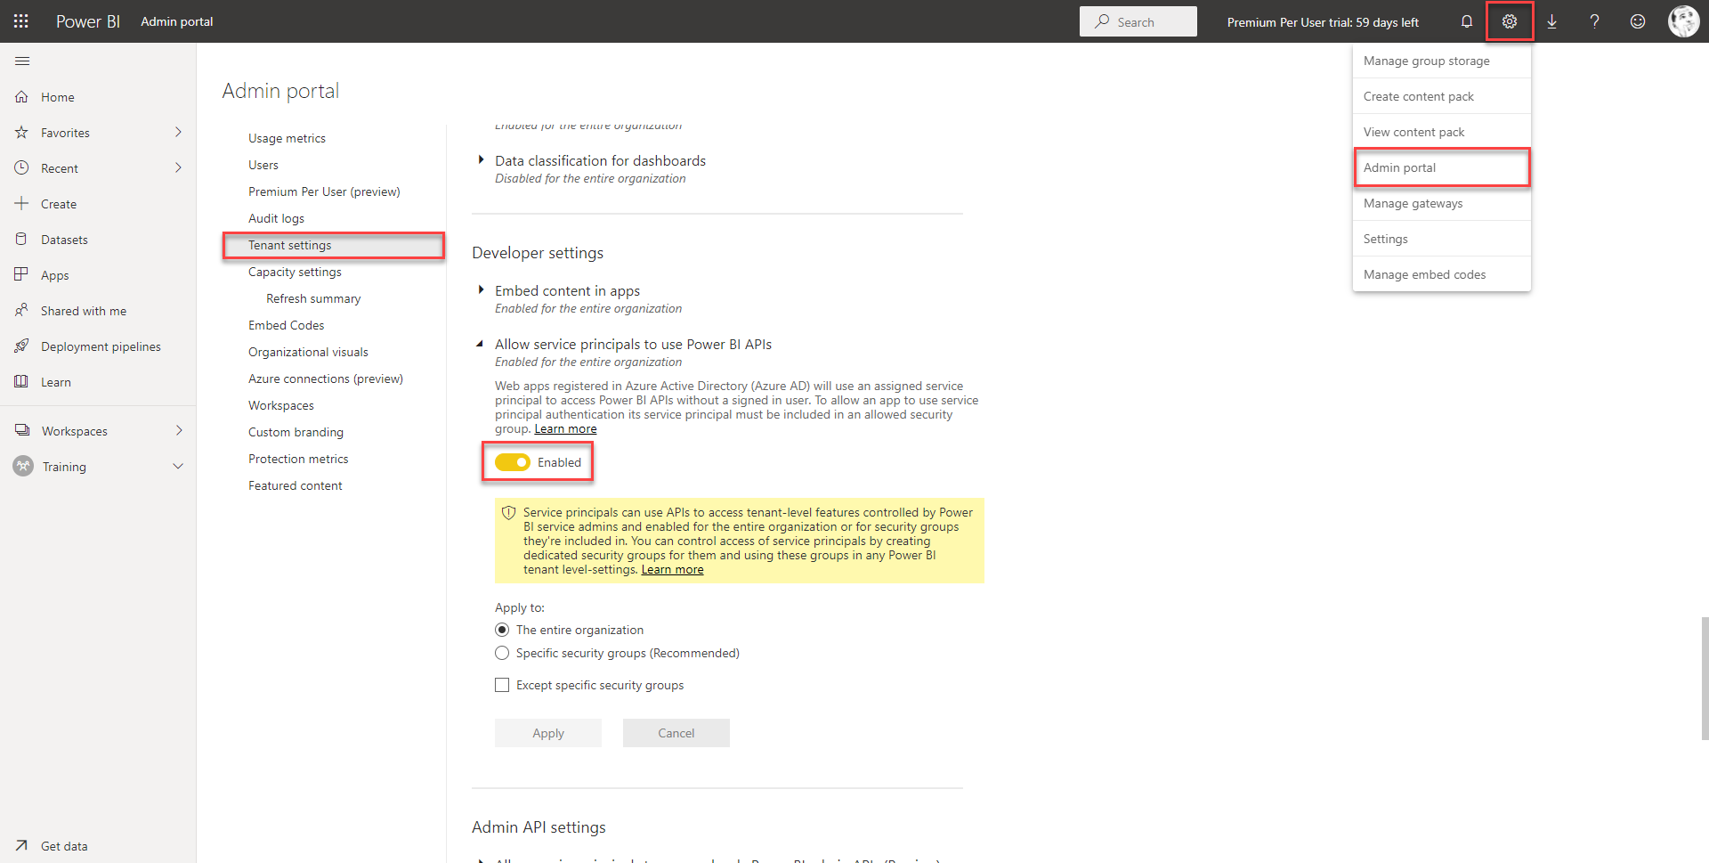1709x863 pixels.
Task: Open Refresh summary admin page
Action: [x=313, y=298]
